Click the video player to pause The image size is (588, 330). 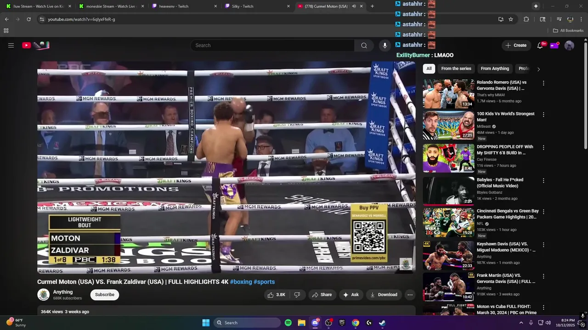tap(226, 167)
